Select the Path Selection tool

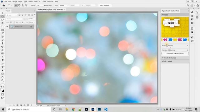point(2,70)
